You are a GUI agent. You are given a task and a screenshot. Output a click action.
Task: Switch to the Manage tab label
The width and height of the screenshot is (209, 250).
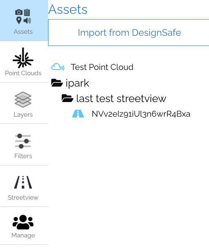pyautogui.click(x=23, y=235)
